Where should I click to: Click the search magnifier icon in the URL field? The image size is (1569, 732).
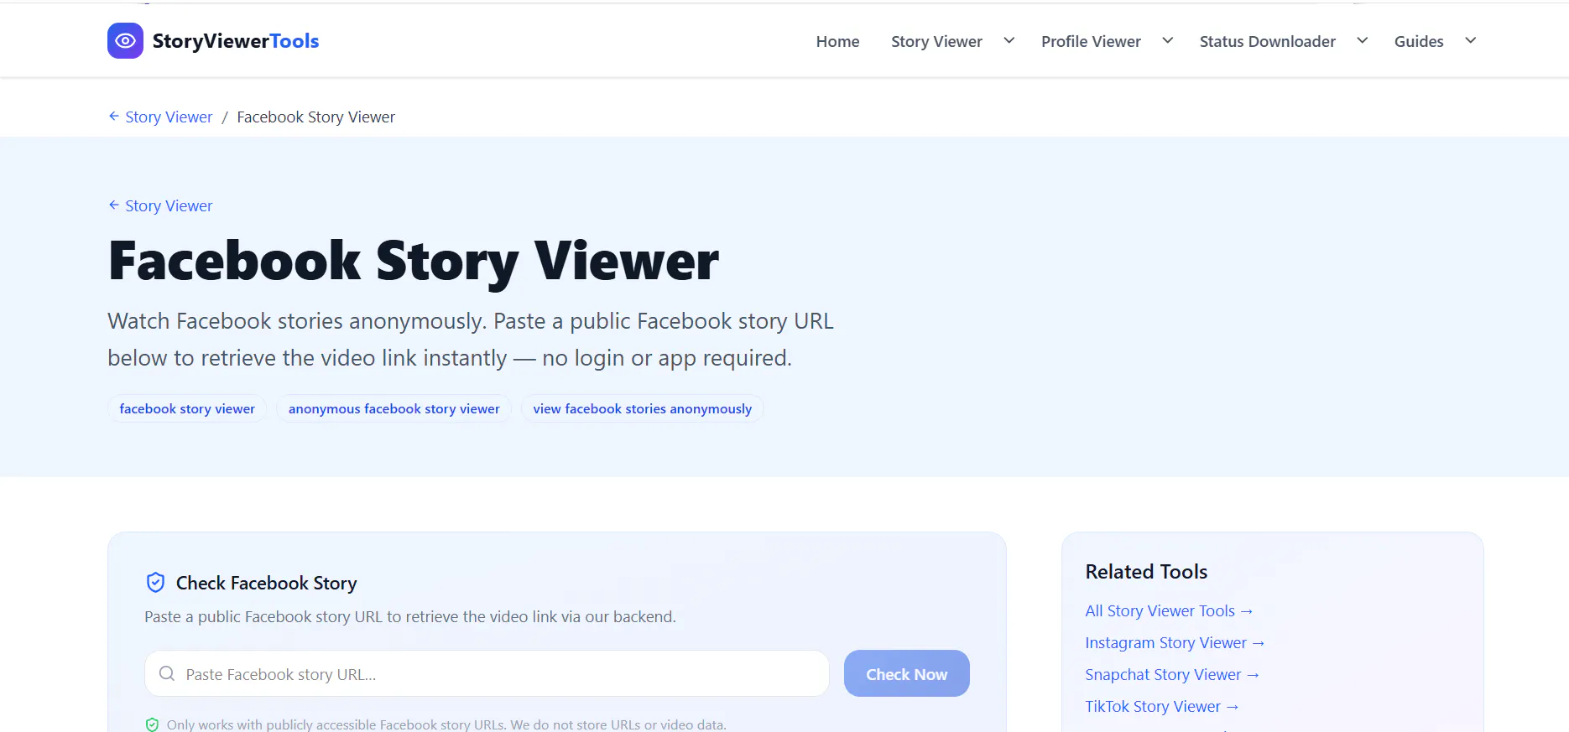point(167,673)
